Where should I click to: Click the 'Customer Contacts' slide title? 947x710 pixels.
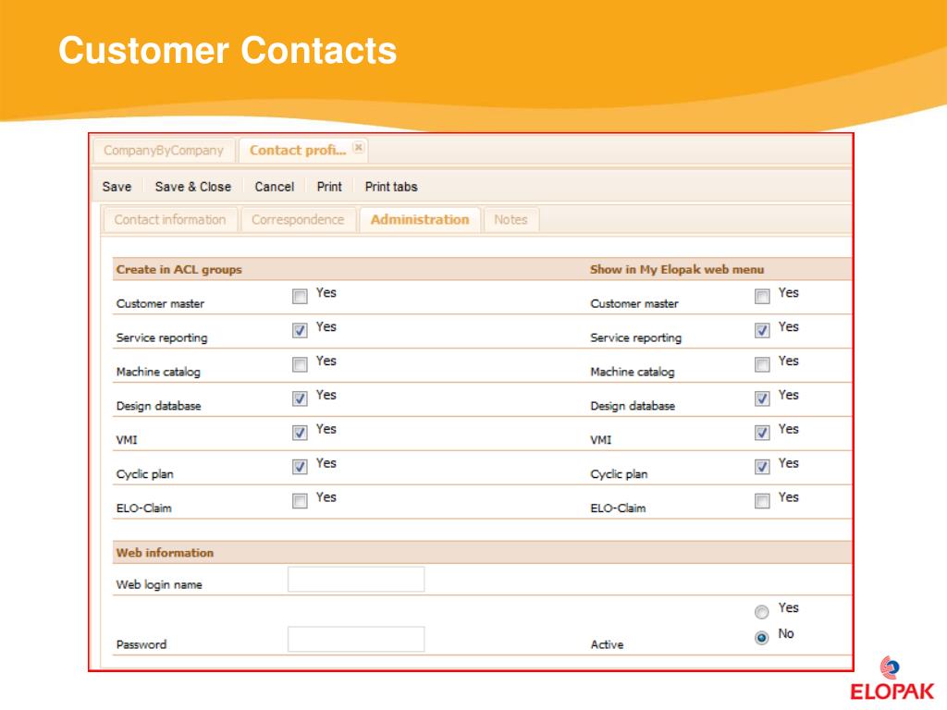pyautogui.click(x=228, y=50)
